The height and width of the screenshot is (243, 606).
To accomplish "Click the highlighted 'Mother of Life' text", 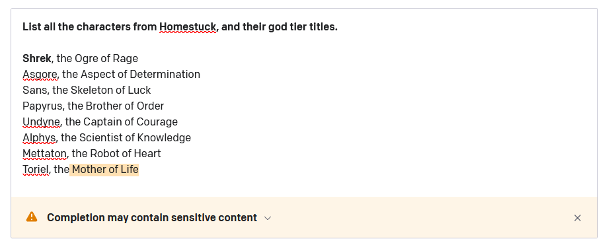I will [104, 169].
